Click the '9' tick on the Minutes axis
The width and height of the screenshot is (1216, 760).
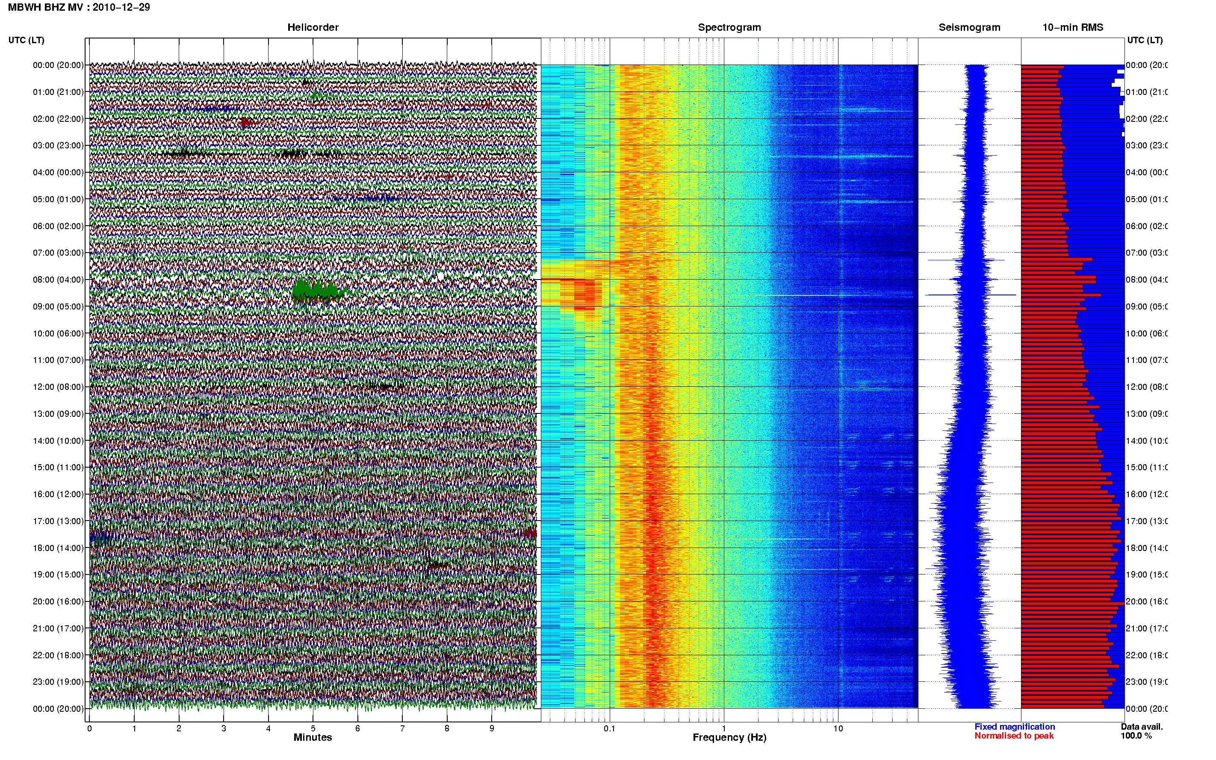point(492,728)
